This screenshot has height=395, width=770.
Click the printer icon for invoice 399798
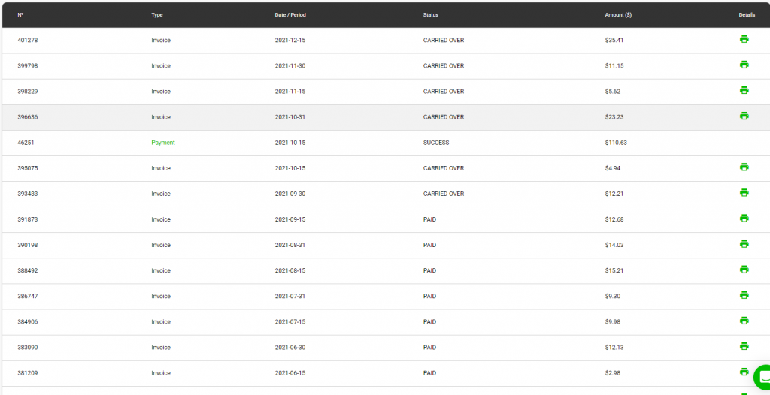click(x=744, y=65)
